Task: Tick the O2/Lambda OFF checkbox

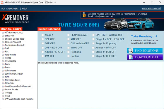Action: [69, 43]
